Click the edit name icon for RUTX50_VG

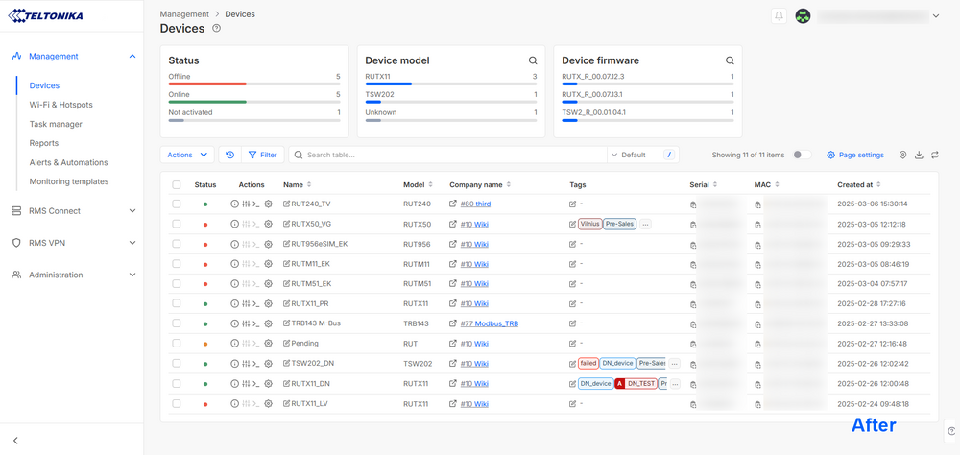287,224
